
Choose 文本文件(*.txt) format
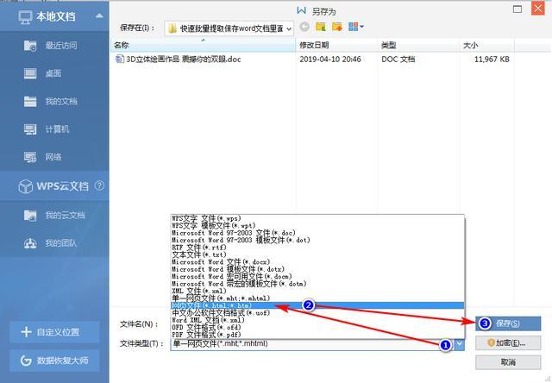[317, 254]
